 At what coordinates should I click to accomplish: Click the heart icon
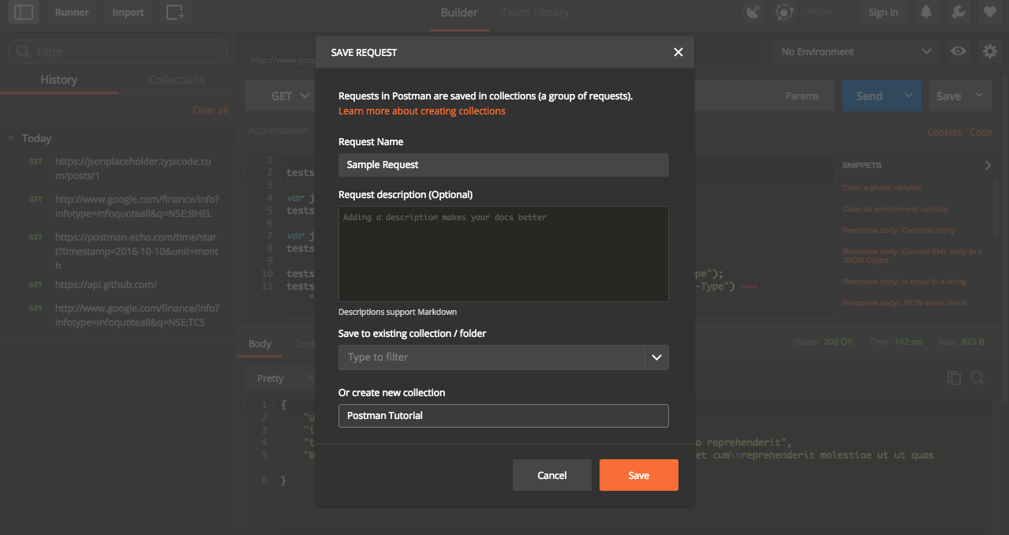pyautogui.click(x=989, y=12)
